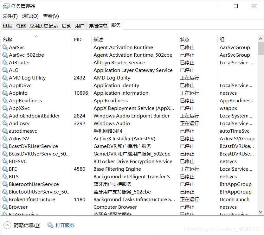Select the Base Filtering Engine description

coord(117,169)
